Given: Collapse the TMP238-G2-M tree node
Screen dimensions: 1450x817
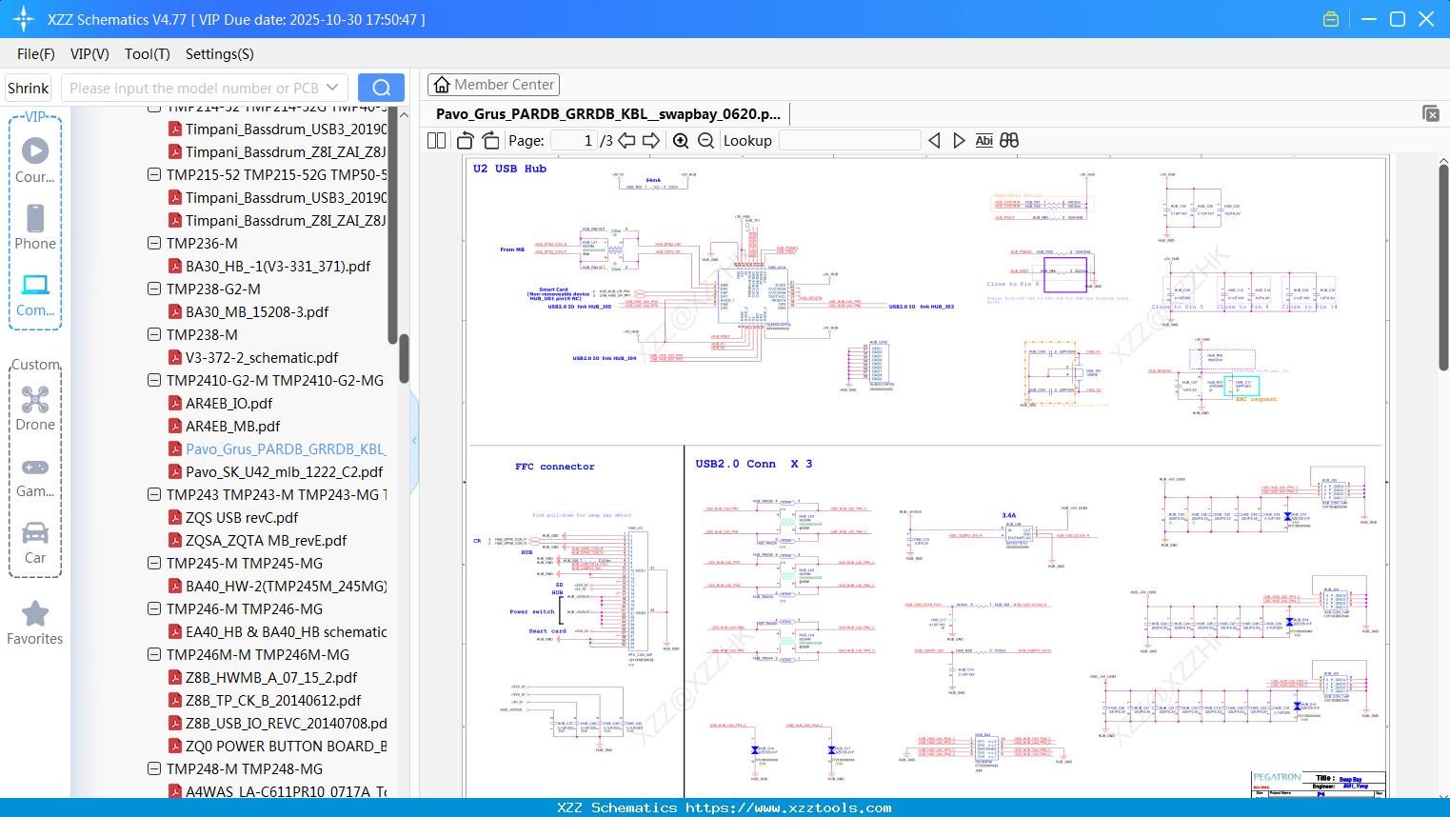Looking at the screenshot, I should tap(154, 289).
